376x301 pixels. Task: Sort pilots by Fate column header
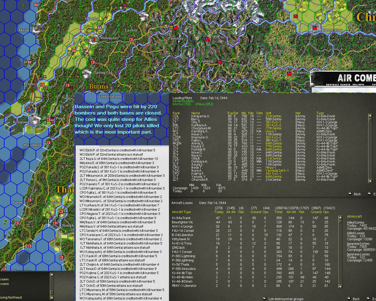[260, 113]
